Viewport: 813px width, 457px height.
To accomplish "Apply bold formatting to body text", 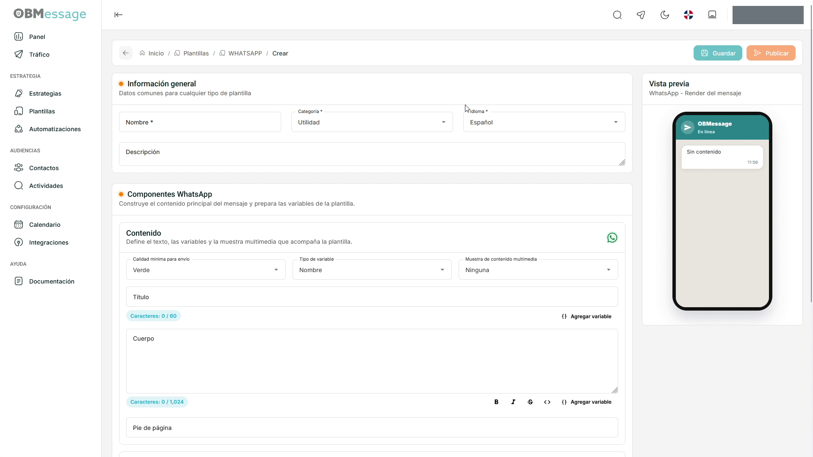I will tap(496, 402).
